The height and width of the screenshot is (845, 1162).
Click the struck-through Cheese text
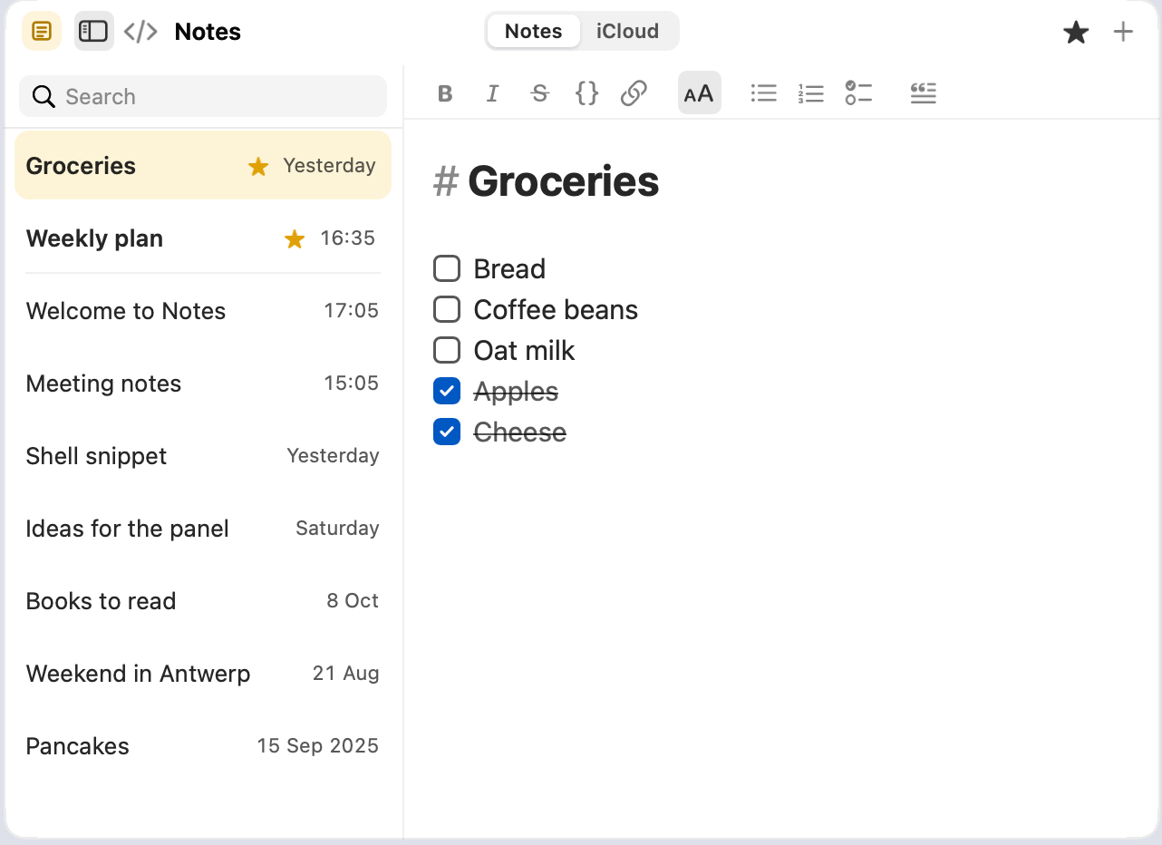(x=520, y=432)
